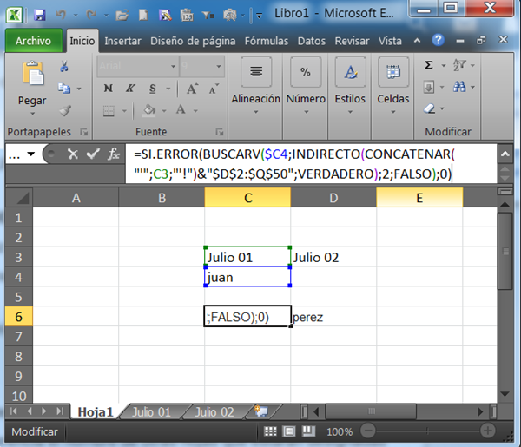Click the Fill color bucket icon
The width and height of the screenshot is (521, 447).
(x=149, y=110)
